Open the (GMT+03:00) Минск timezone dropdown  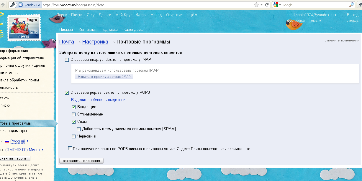click(x=24, y=150)
